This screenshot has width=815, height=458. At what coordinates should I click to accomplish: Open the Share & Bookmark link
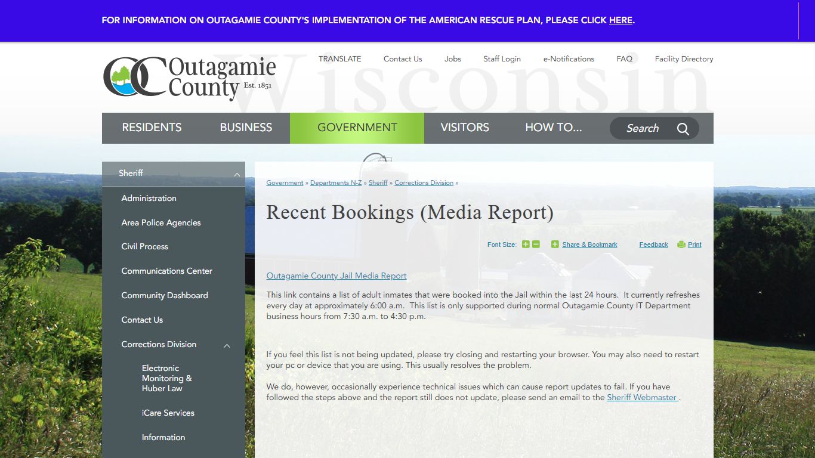tap(589, 245)
